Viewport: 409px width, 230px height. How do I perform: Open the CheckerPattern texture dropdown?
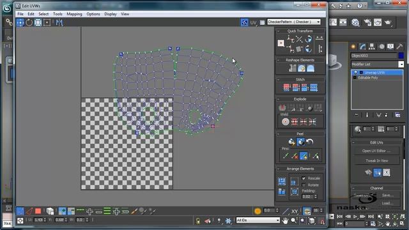(294, 22)
